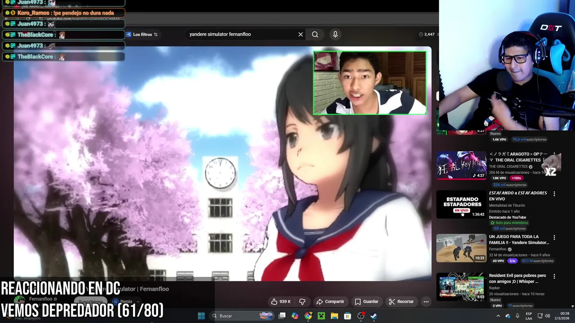575x323 pixels.
Task: Click the Yandere Simulator video player
Action: click(x=222, y=164)
